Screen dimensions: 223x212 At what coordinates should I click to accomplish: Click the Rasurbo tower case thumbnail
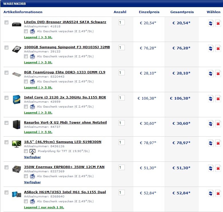[x=17, y=125]
